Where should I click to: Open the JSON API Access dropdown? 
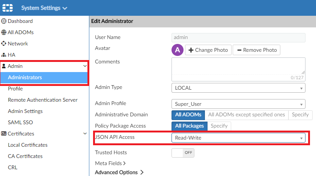[x=238, y=138]
